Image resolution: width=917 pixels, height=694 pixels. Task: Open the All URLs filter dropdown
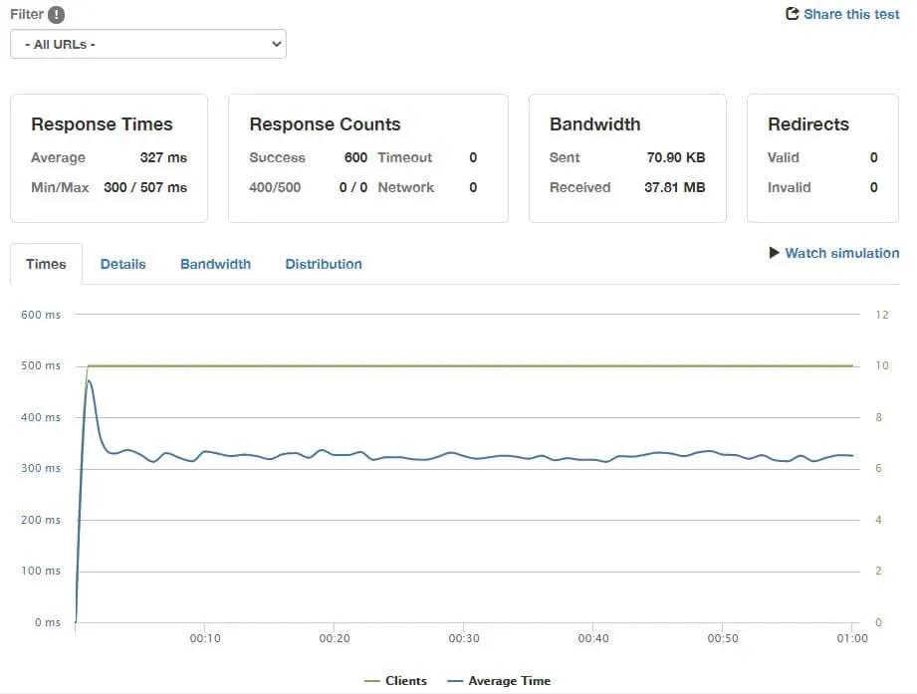pos(148,44)
